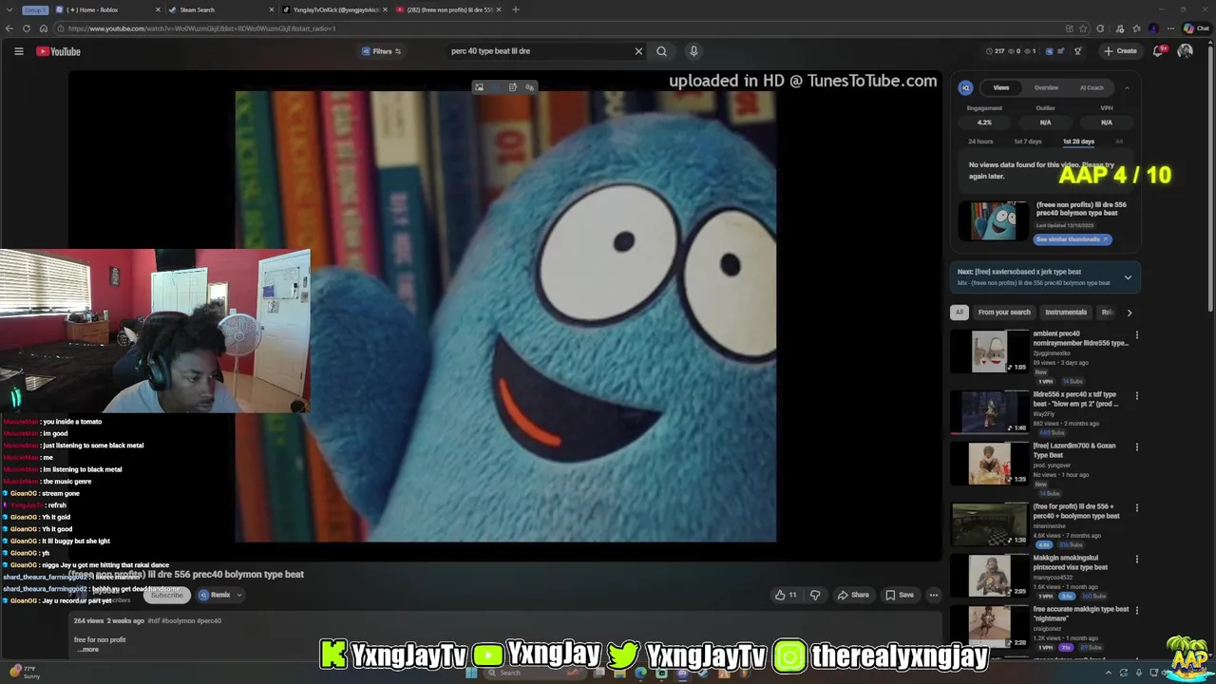Open ambient perc40 nomiraymember video thumbnail

pos(990,351)
